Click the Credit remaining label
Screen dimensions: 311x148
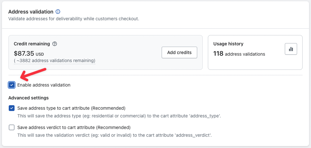tap(32, 44)
